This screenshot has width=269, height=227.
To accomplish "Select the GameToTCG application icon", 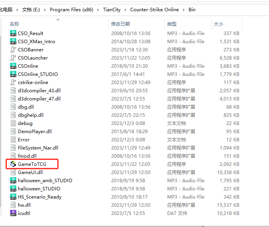I will tap(13, 164).
